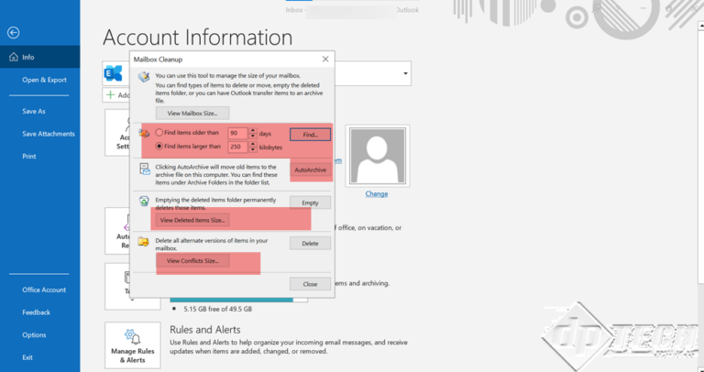The width and height of the screenshot is (704, 372).
Task: Click the View Mailbox Size button
Action: pos(192,113)
